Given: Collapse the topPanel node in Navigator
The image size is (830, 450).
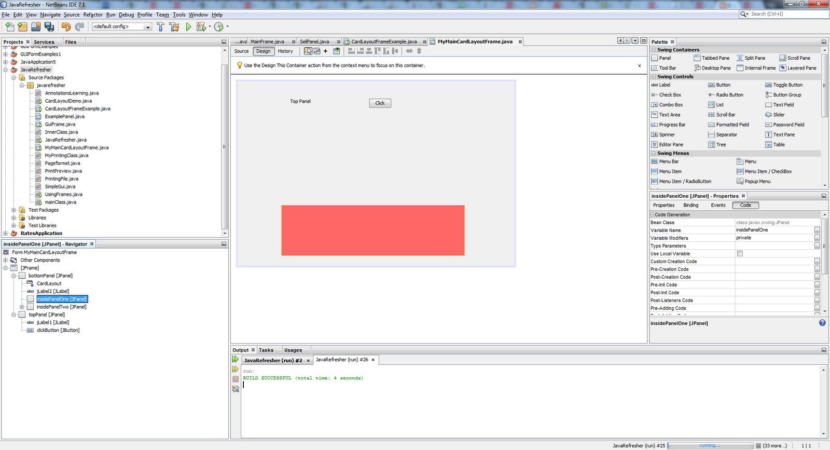Looking at the screenshot, I should [x=13, y=315].
